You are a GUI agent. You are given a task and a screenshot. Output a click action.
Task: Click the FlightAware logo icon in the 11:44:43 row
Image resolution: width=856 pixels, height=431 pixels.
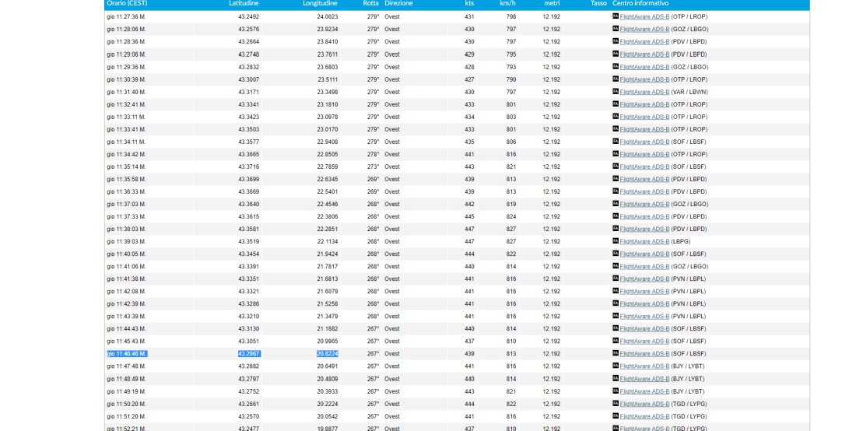pos(616,328)
